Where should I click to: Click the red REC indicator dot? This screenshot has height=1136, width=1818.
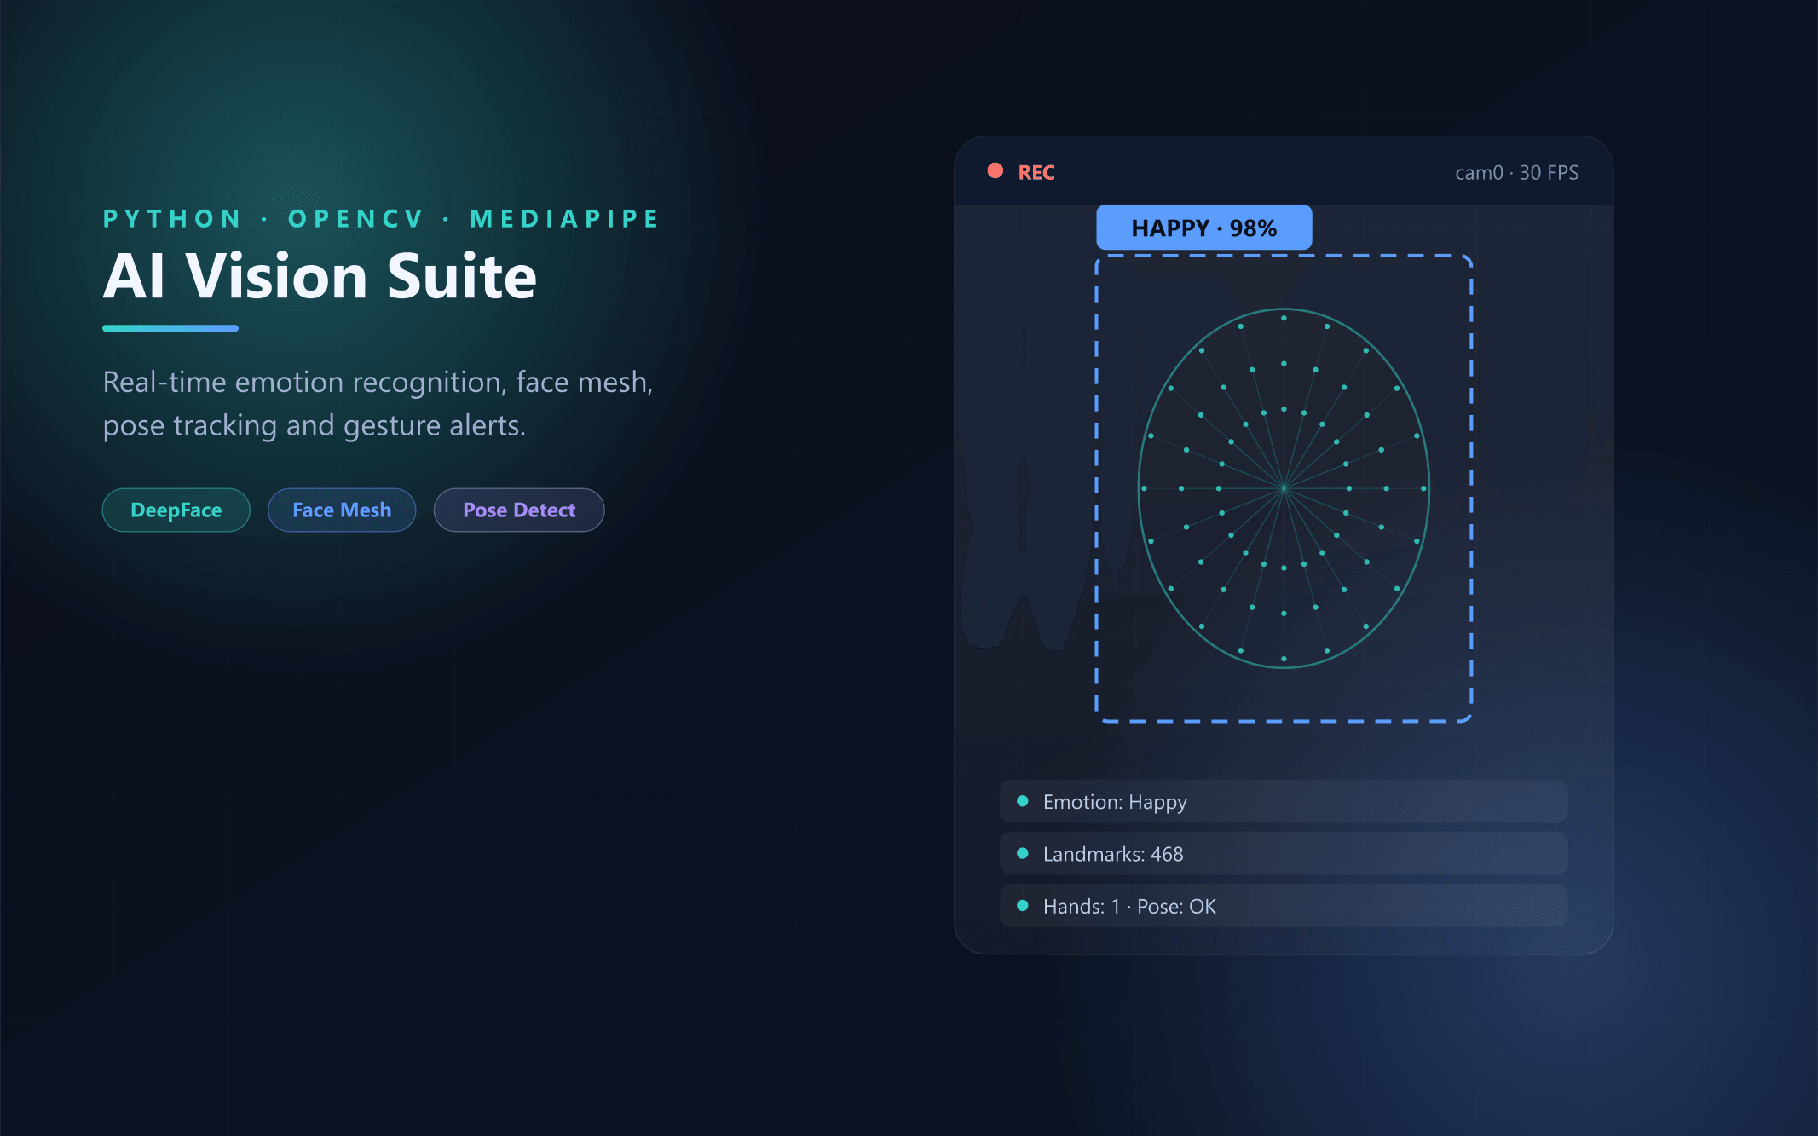pos(995,170)
